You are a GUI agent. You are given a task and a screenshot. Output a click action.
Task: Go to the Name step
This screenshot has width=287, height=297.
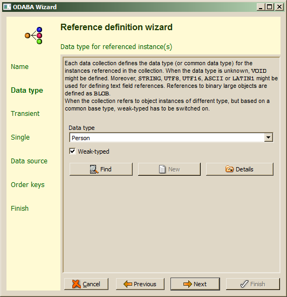click(20, 67)
